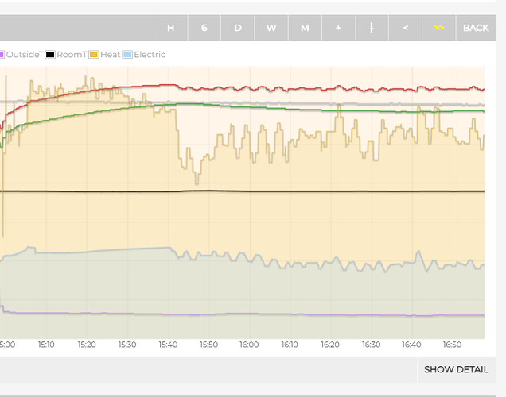Click the orange Heat color swatch
Viewport: 506px width, 397px height.
93,55
